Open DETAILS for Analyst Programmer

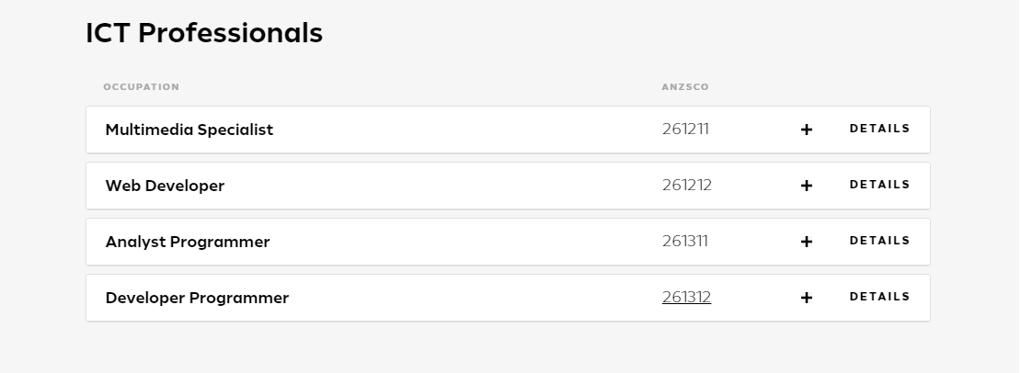(x=879, y=241)
